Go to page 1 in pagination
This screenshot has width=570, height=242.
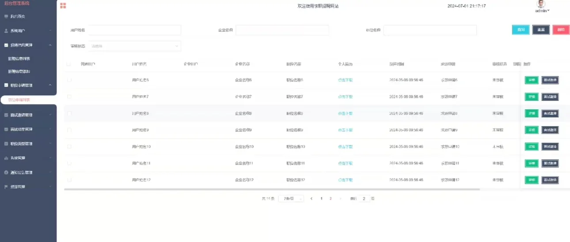click(322, 199)
